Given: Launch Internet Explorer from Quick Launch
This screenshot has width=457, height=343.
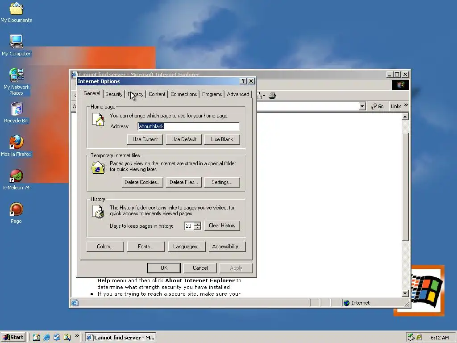Looking at the screenshot, I should [46, 337].
